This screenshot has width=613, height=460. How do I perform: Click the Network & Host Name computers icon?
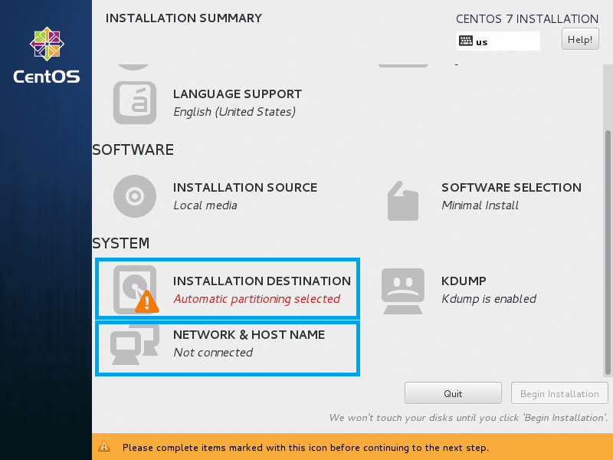135,344
